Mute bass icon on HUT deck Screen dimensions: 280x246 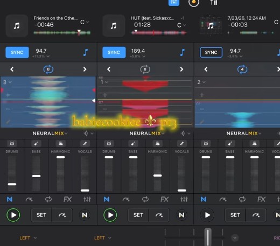click(133, 144)
